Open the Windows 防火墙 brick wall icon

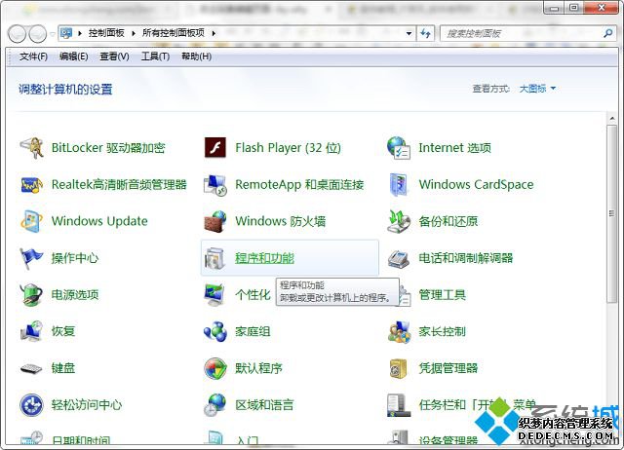[215, 221]
